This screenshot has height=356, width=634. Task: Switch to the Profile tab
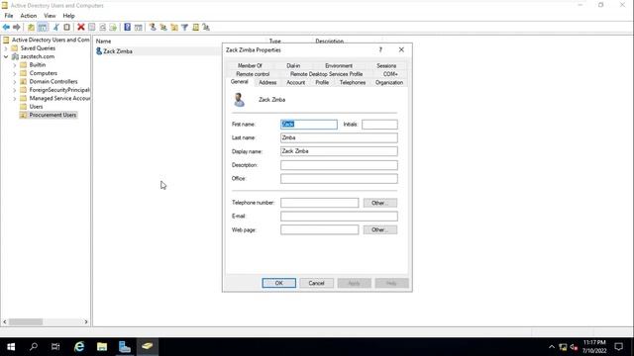(x=322, y=82)
